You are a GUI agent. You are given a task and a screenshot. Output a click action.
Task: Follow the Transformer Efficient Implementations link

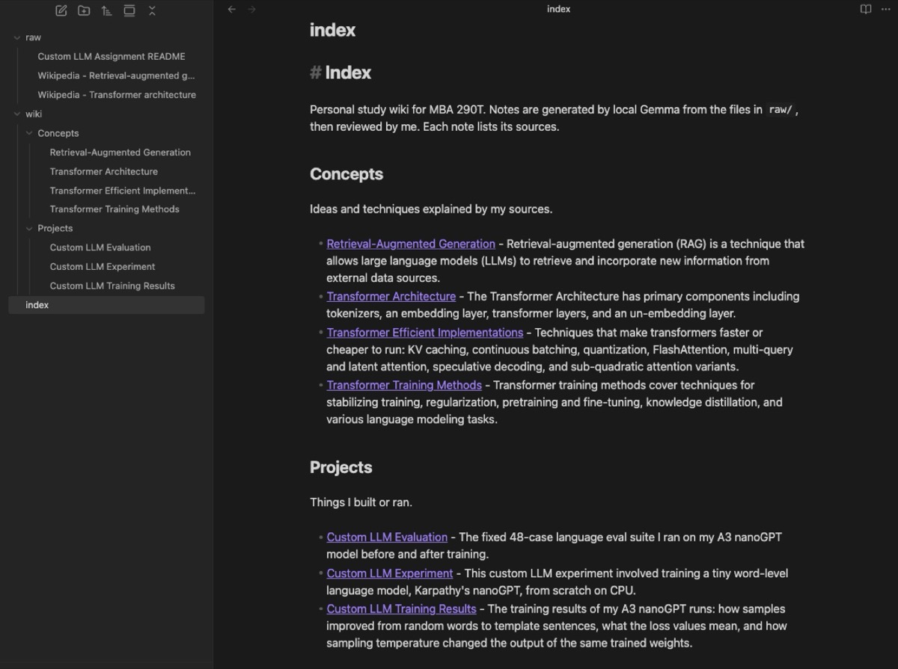click(x=425, y=332)
